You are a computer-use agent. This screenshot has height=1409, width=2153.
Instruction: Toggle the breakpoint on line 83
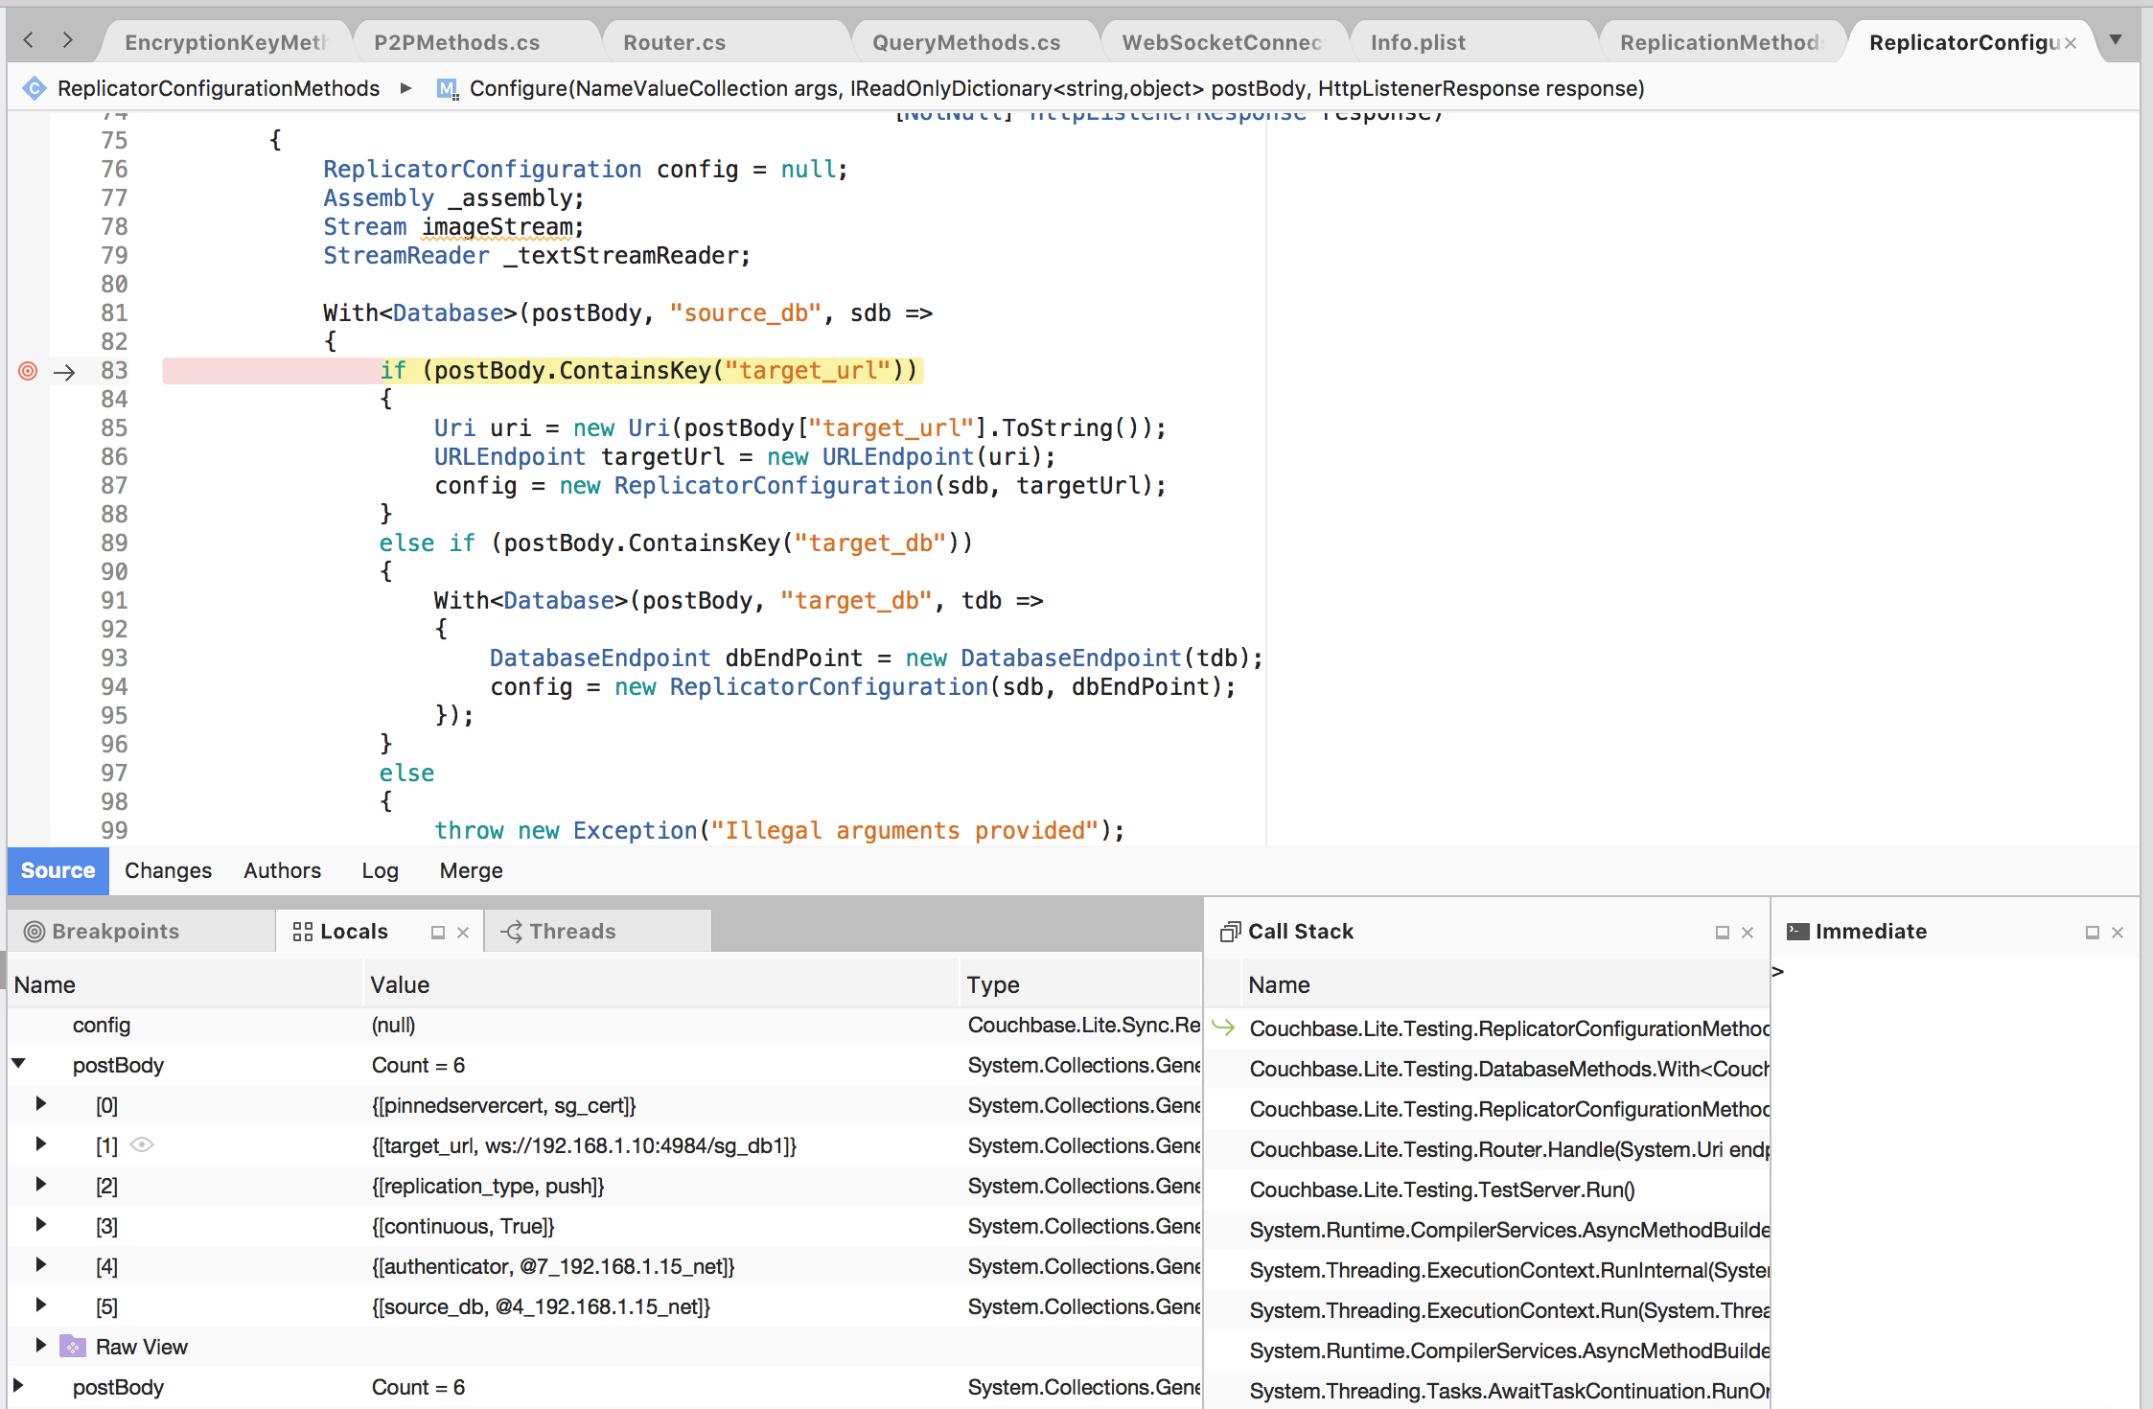click(27, 371)
